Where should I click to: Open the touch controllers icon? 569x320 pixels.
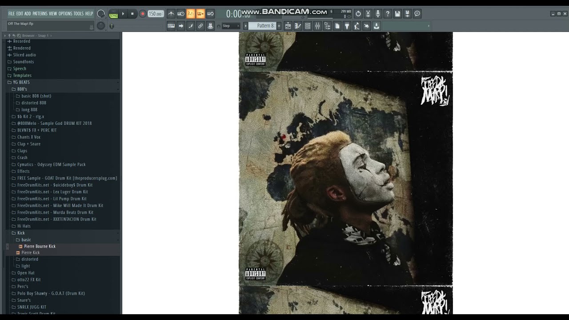pyautogui.click(x=366, y=26)
